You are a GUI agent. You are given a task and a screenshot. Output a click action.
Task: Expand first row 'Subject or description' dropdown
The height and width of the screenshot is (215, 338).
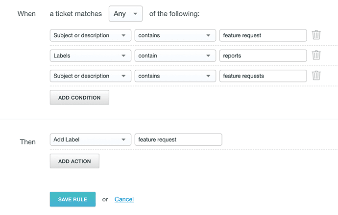tap(91, 35)
